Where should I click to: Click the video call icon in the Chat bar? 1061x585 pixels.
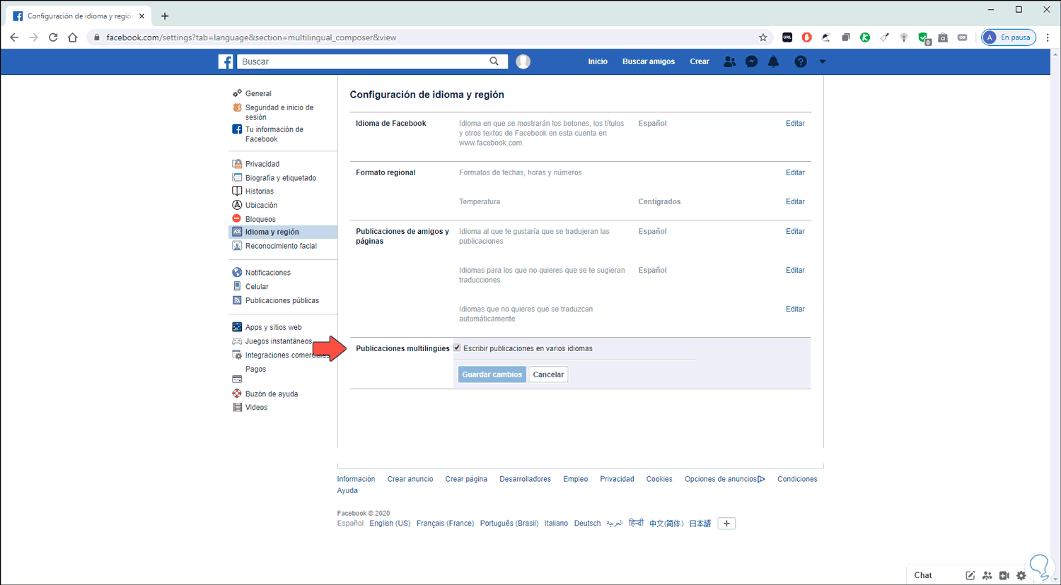tap(1004, 575)
